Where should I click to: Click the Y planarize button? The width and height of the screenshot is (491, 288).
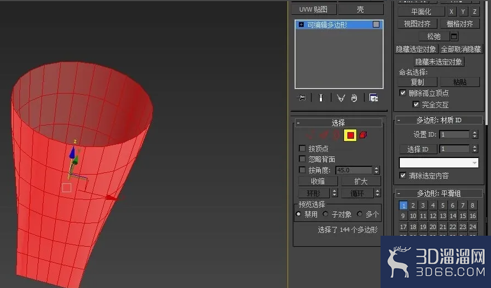(x=463, y=12)
